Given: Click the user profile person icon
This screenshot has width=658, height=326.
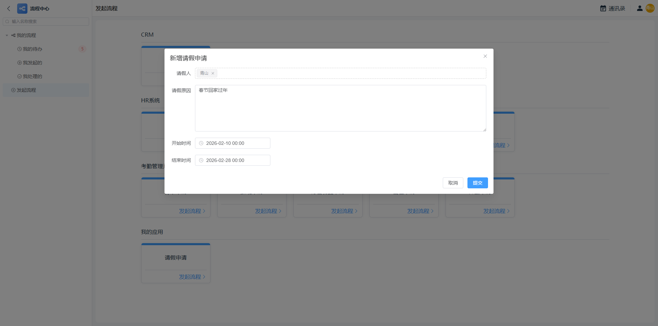Looking at the screenshot, I should pyautogui.click(x=639, y=8).
